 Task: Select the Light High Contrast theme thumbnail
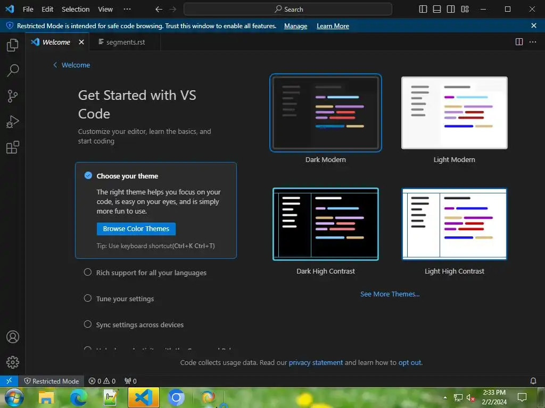point(455,224)
